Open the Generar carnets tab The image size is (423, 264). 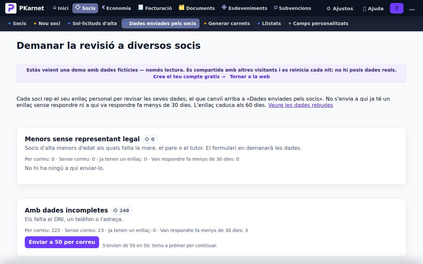point(227,23)
